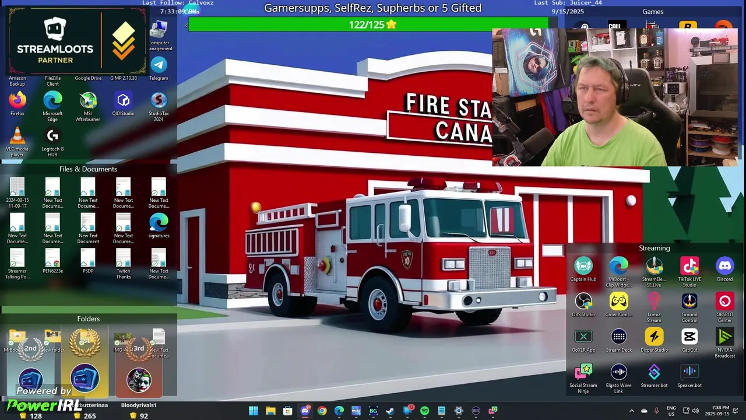The height and width of the screenshot is (420, 746).
Task: Click the microphone tray icon
Action: [657, 411]
